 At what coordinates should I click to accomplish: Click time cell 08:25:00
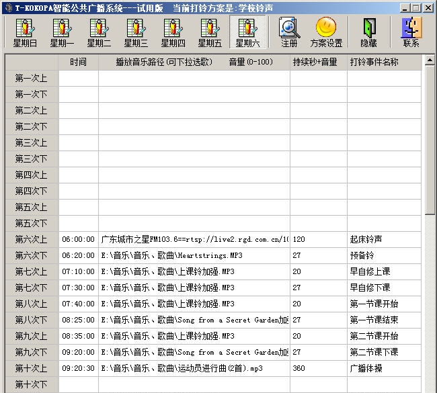tap(78, 320)
